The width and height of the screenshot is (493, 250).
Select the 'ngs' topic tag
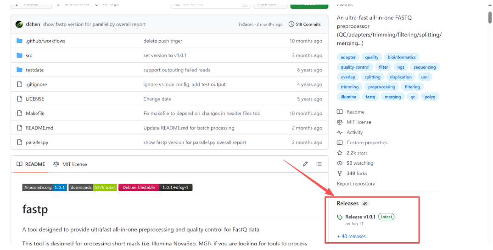tap(401, 67)
